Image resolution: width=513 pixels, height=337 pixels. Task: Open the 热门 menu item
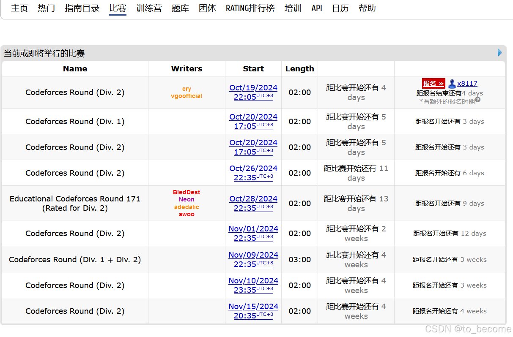[47, 8]
